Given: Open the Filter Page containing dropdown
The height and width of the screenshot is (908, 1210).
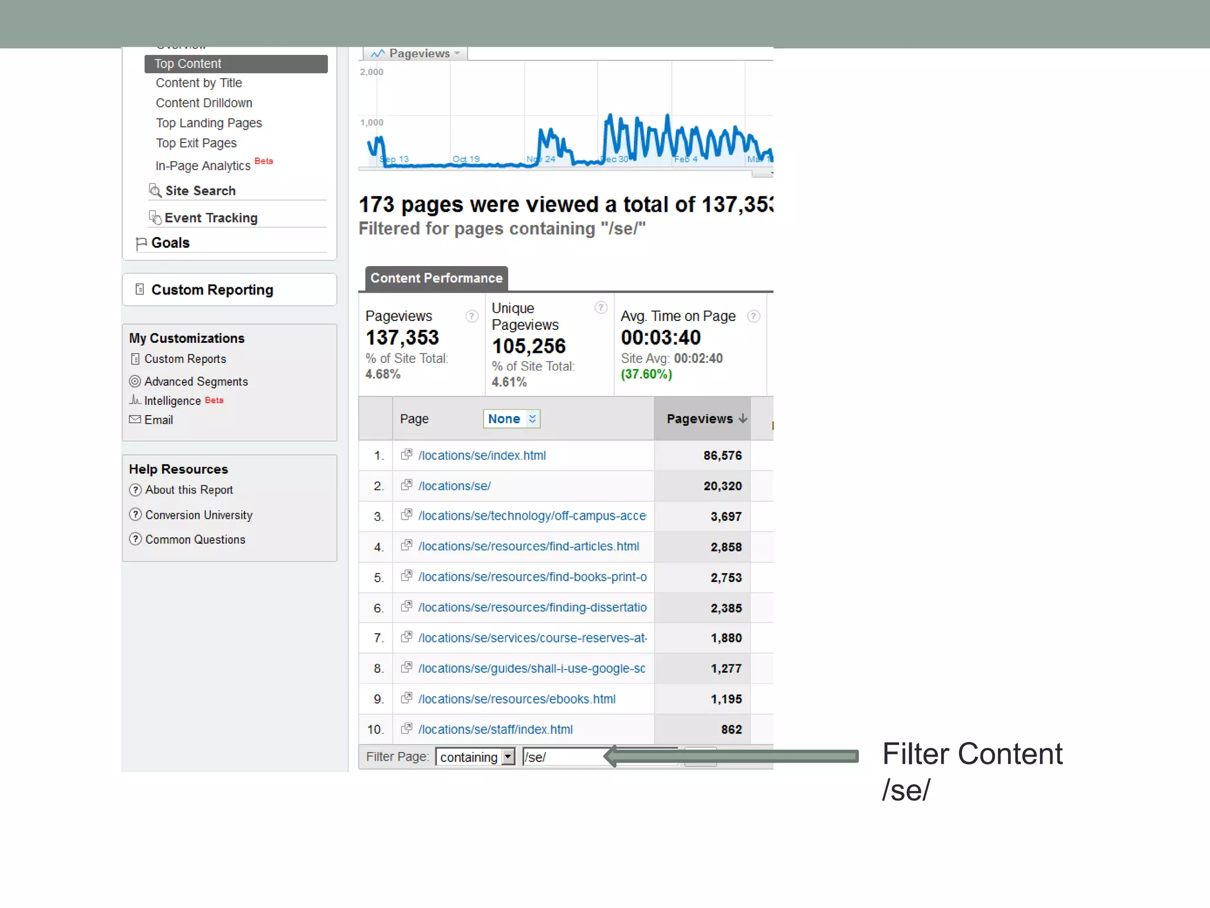Looking at the screenshot, I should (476, 757).
